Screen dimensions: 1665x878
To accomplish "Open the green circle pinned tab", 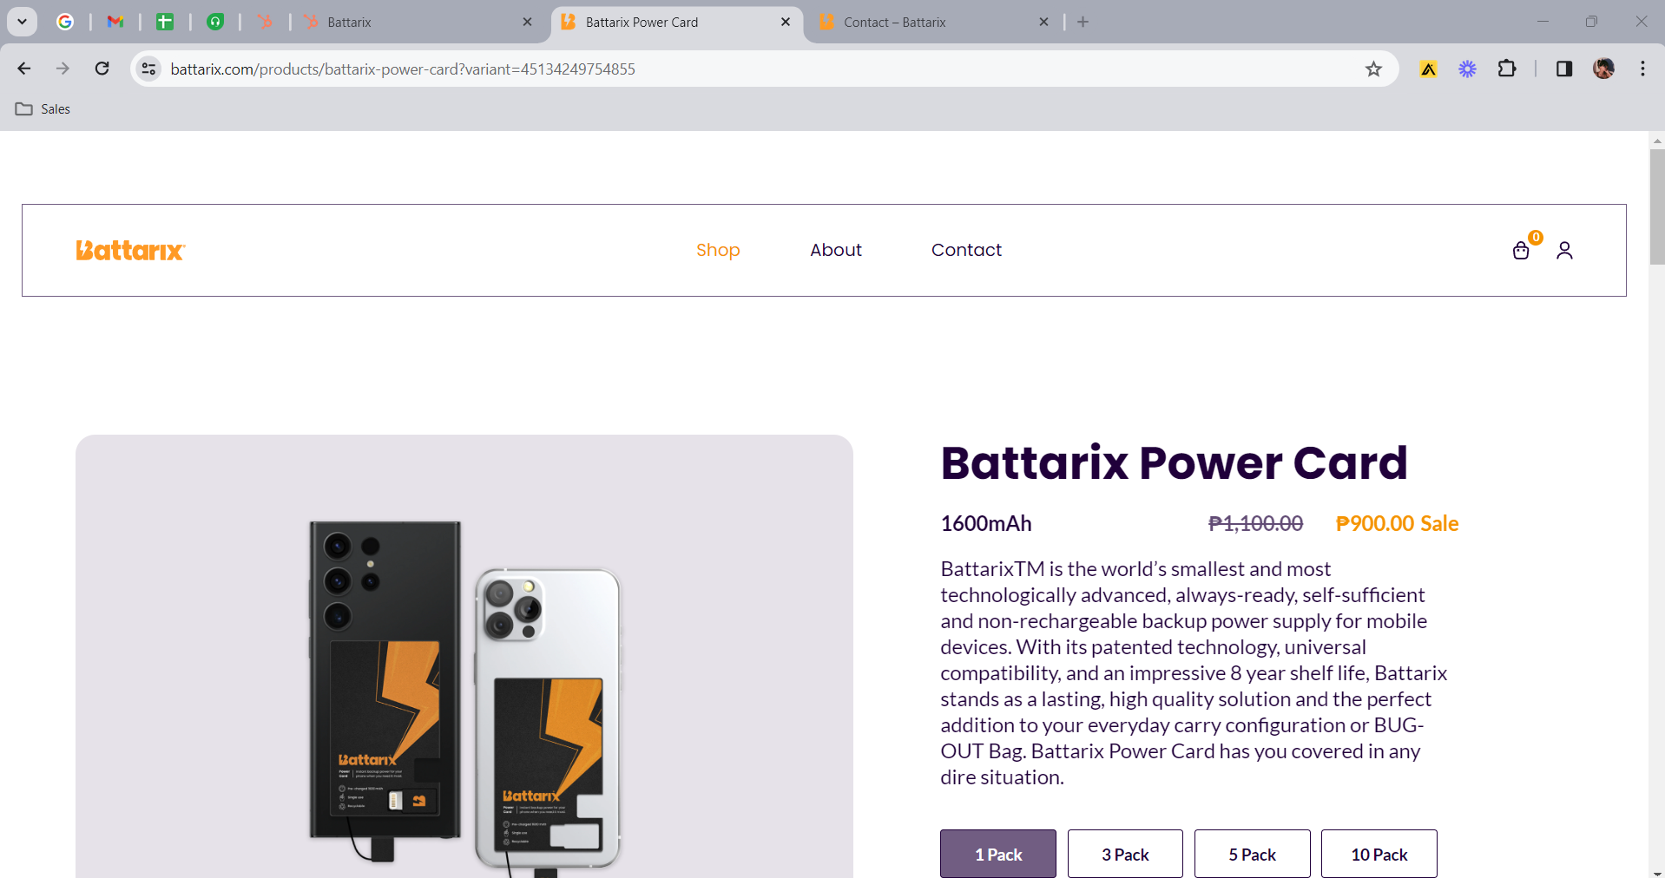I will (x=215, y=22).
